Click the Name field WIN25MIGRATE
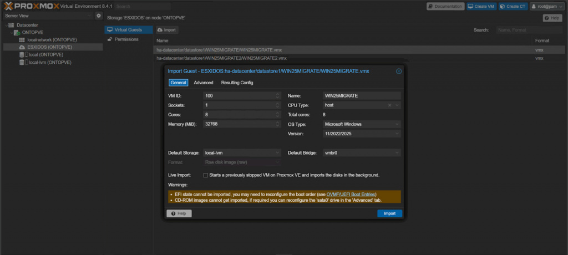The height and width of the screenshot is (255, 568). [362, 95]
